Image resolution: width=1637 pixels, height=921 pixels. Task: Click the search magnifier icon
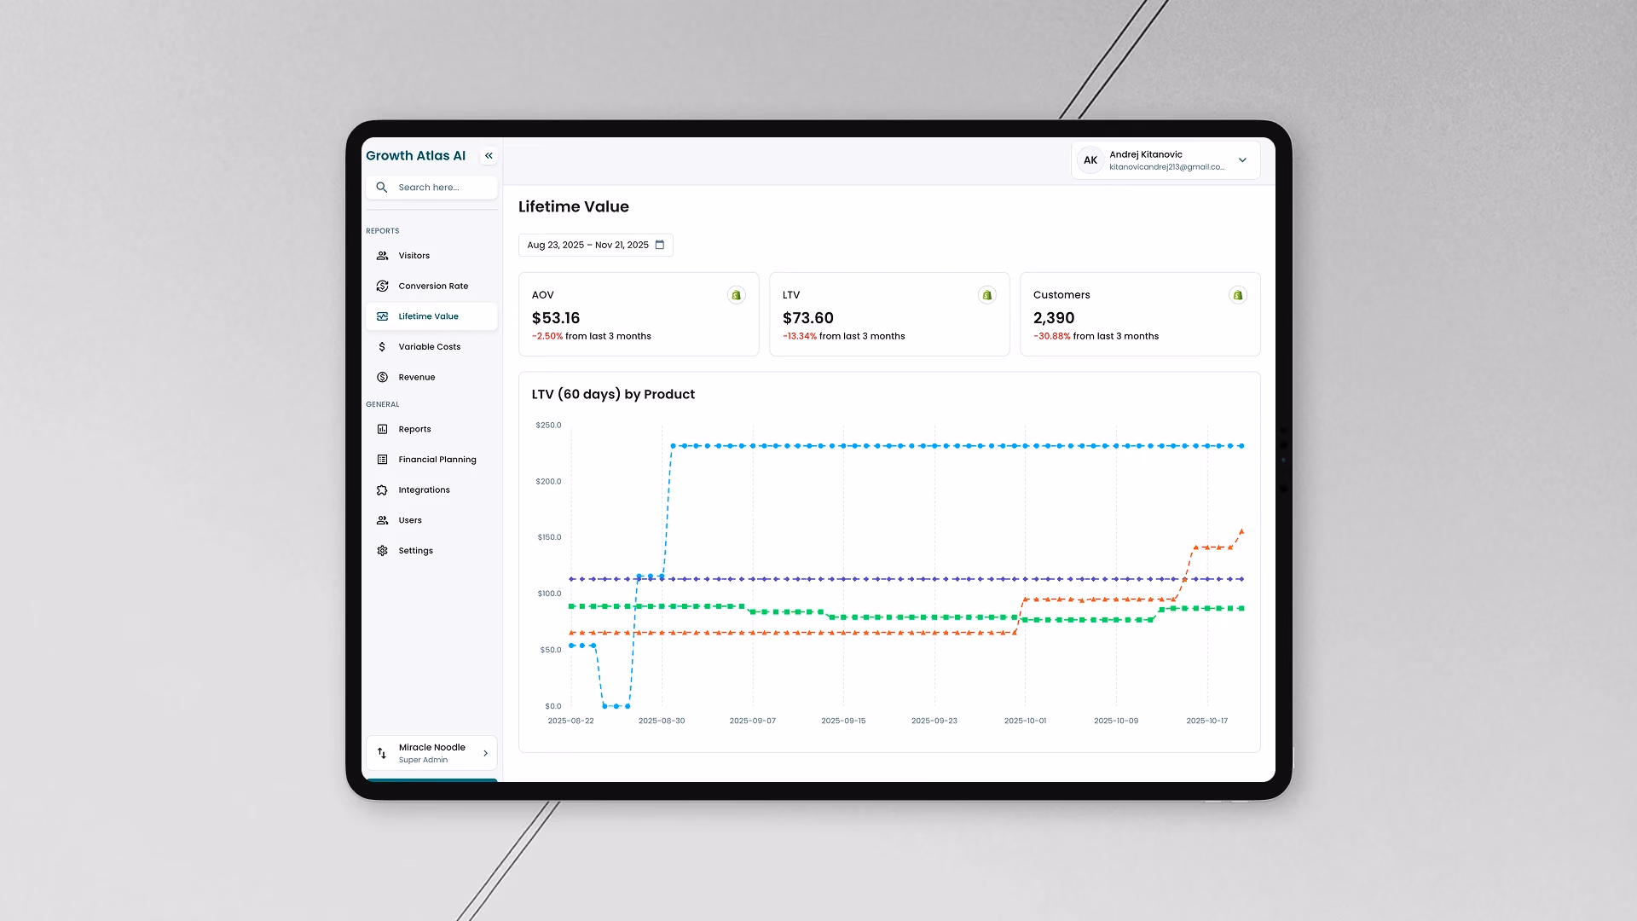point(382,188)
